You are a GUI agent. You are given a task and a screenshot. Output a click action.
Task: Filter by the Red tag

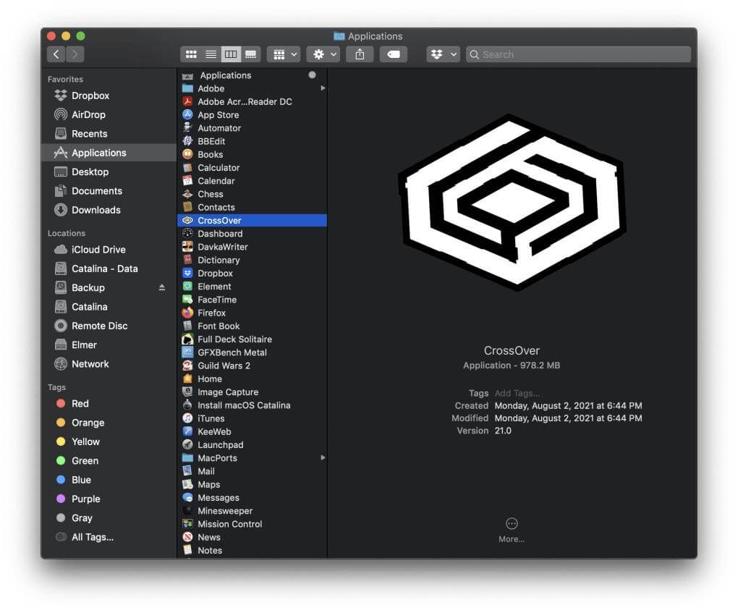pyautogui.click(x=109, y=404)
